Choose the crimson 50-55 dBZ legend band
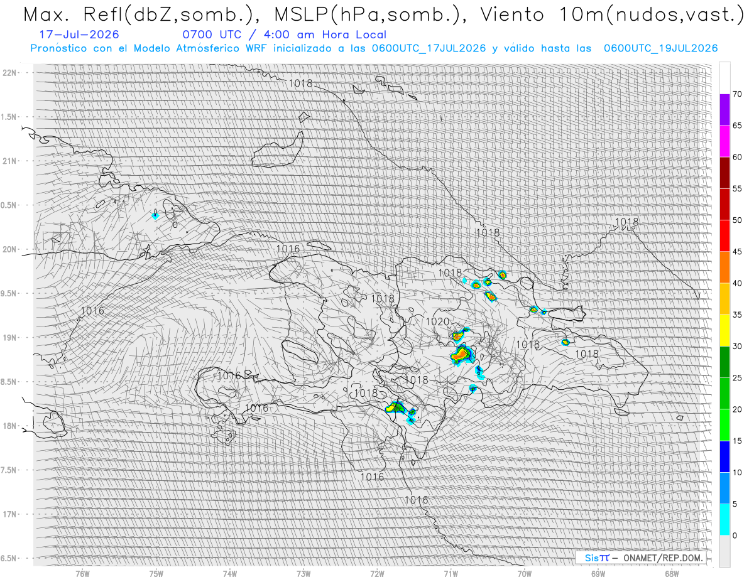 click(x=724, y=205)
